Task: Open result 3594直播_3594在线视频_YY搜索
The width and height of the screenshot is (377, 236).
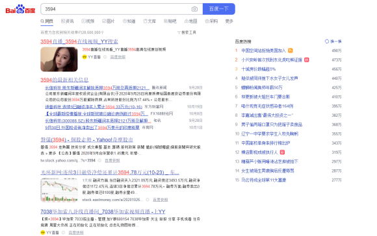Action: [79, 41]
